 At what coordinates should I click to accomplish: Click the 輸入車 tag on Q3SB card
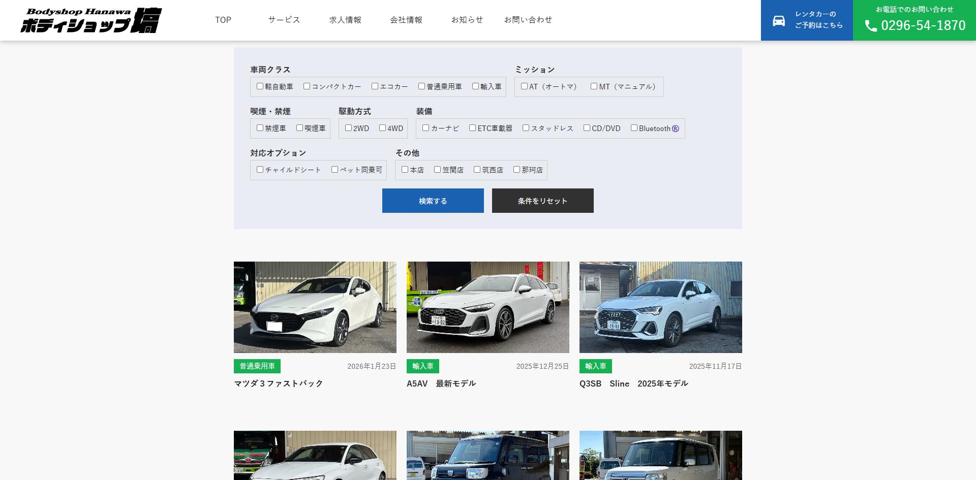[x=596, y=366]
